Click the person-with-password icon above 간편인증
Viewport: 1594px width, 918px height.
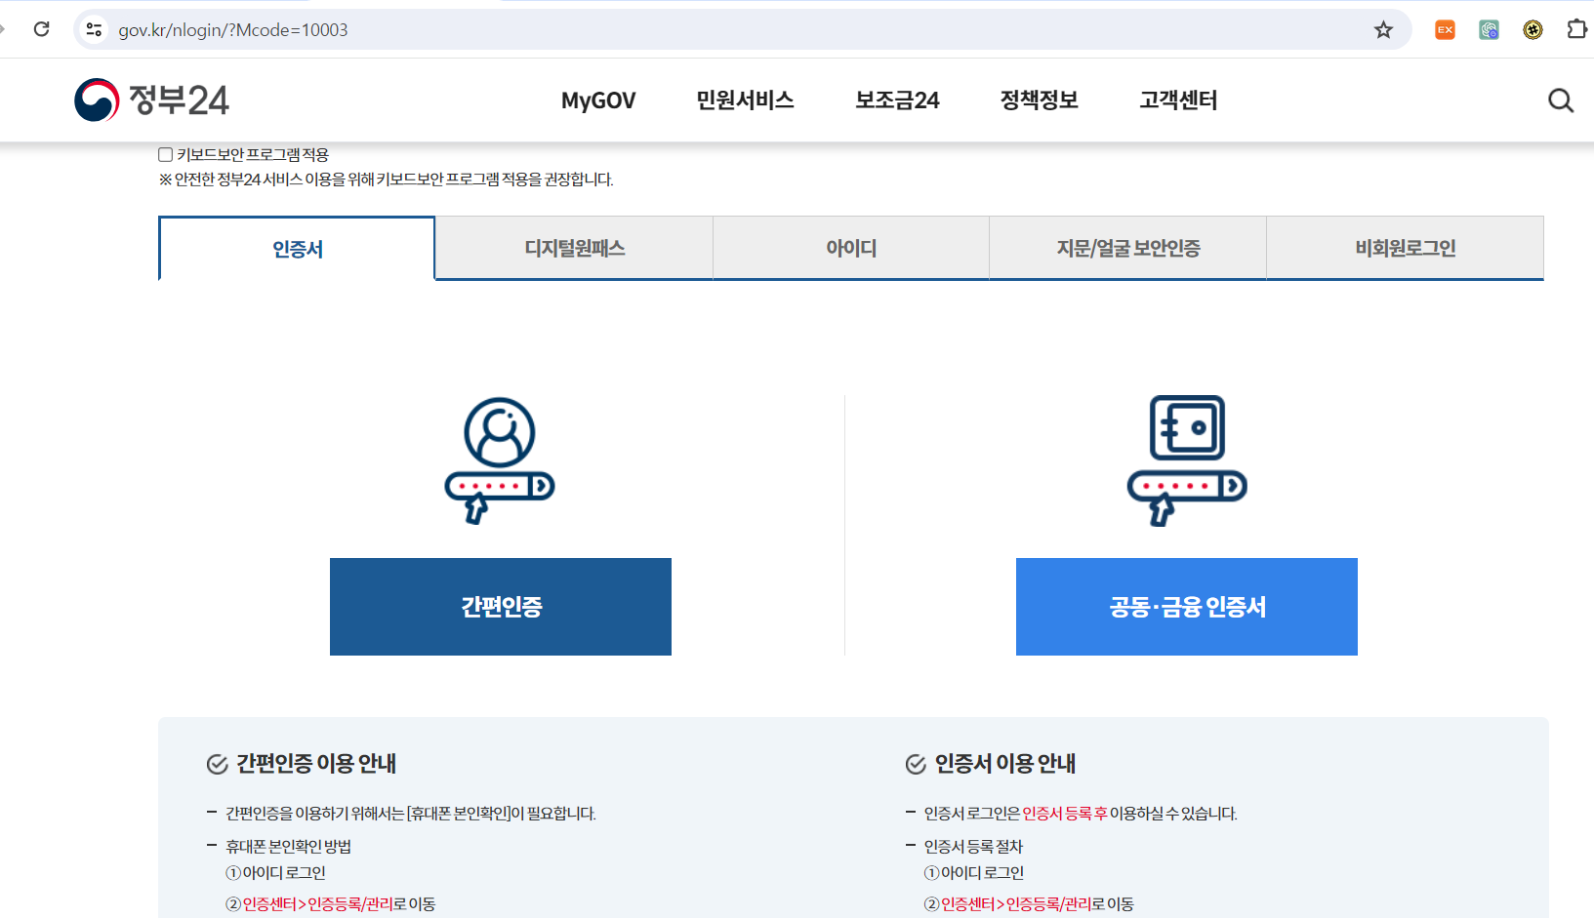click(x=499, y=459)
